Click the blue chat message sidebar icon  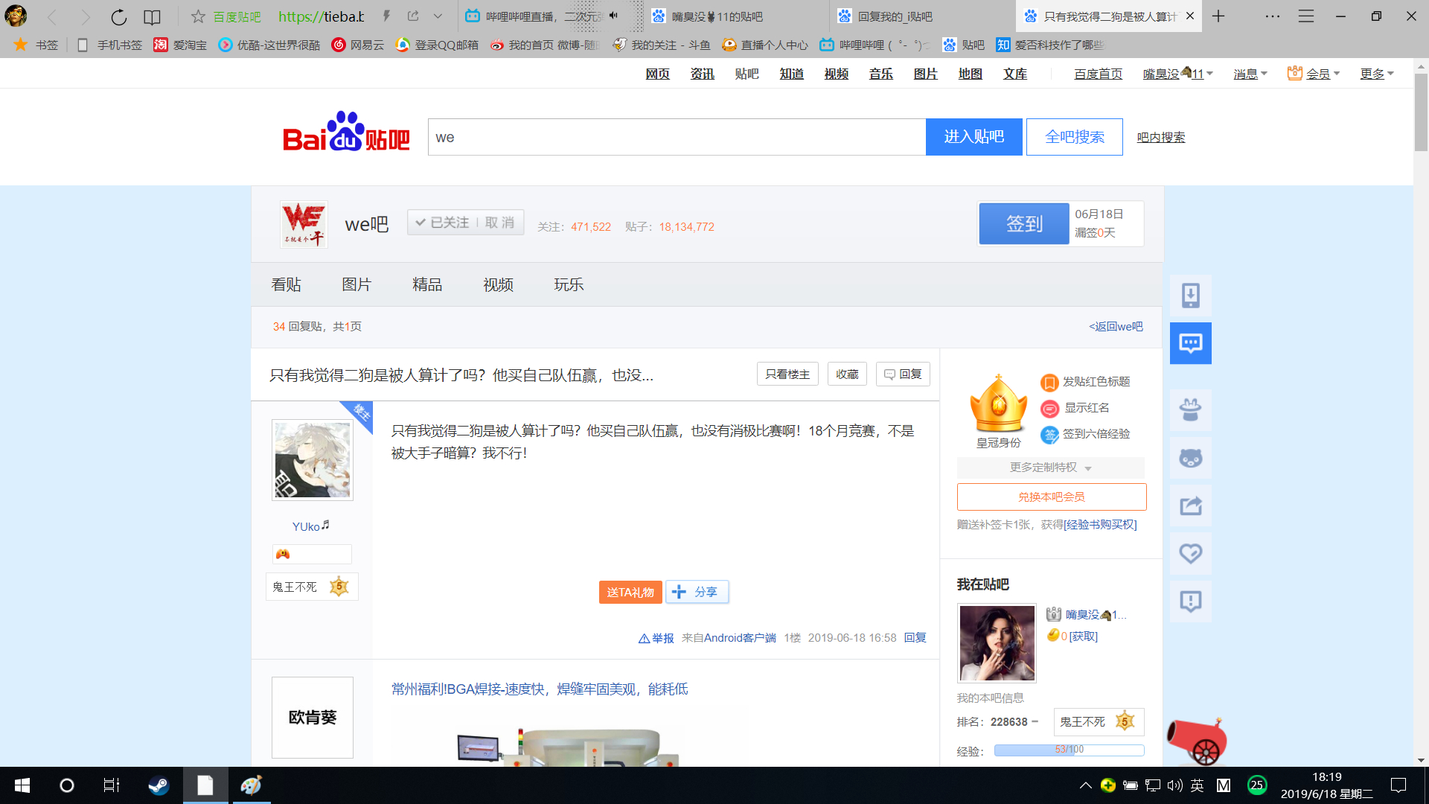click(x=1191, y=343)
